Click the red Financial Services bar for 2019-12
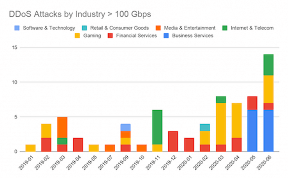The width and height of the screenshot is (288, 178). point(173,141)
